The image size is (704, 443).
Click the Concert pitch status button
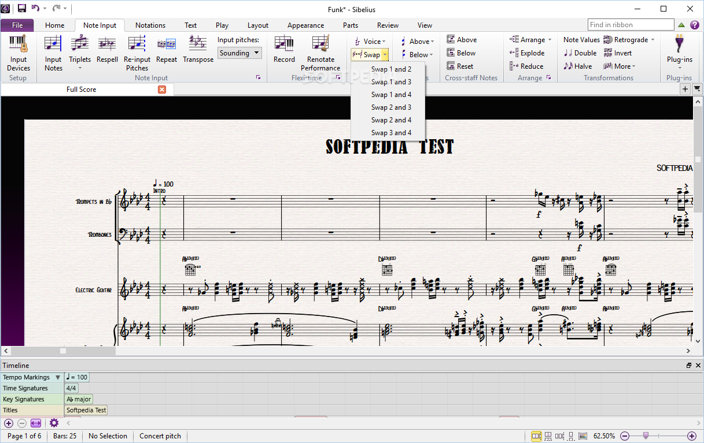click(x=160, y=436)
